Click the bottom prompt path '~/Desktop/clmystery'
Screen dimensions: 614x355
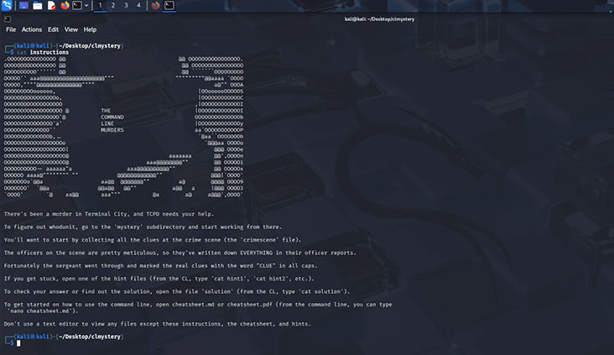pyautogui.click(x=90, y=337)
